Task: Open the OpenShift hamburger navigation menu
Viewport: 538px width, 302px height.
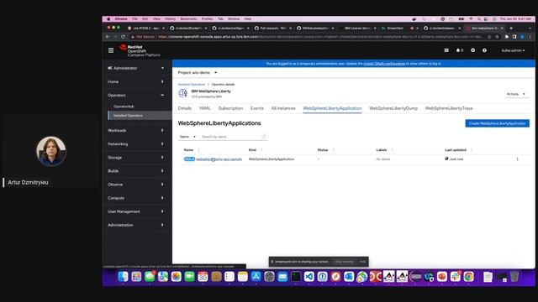Action: click(111, 50)
